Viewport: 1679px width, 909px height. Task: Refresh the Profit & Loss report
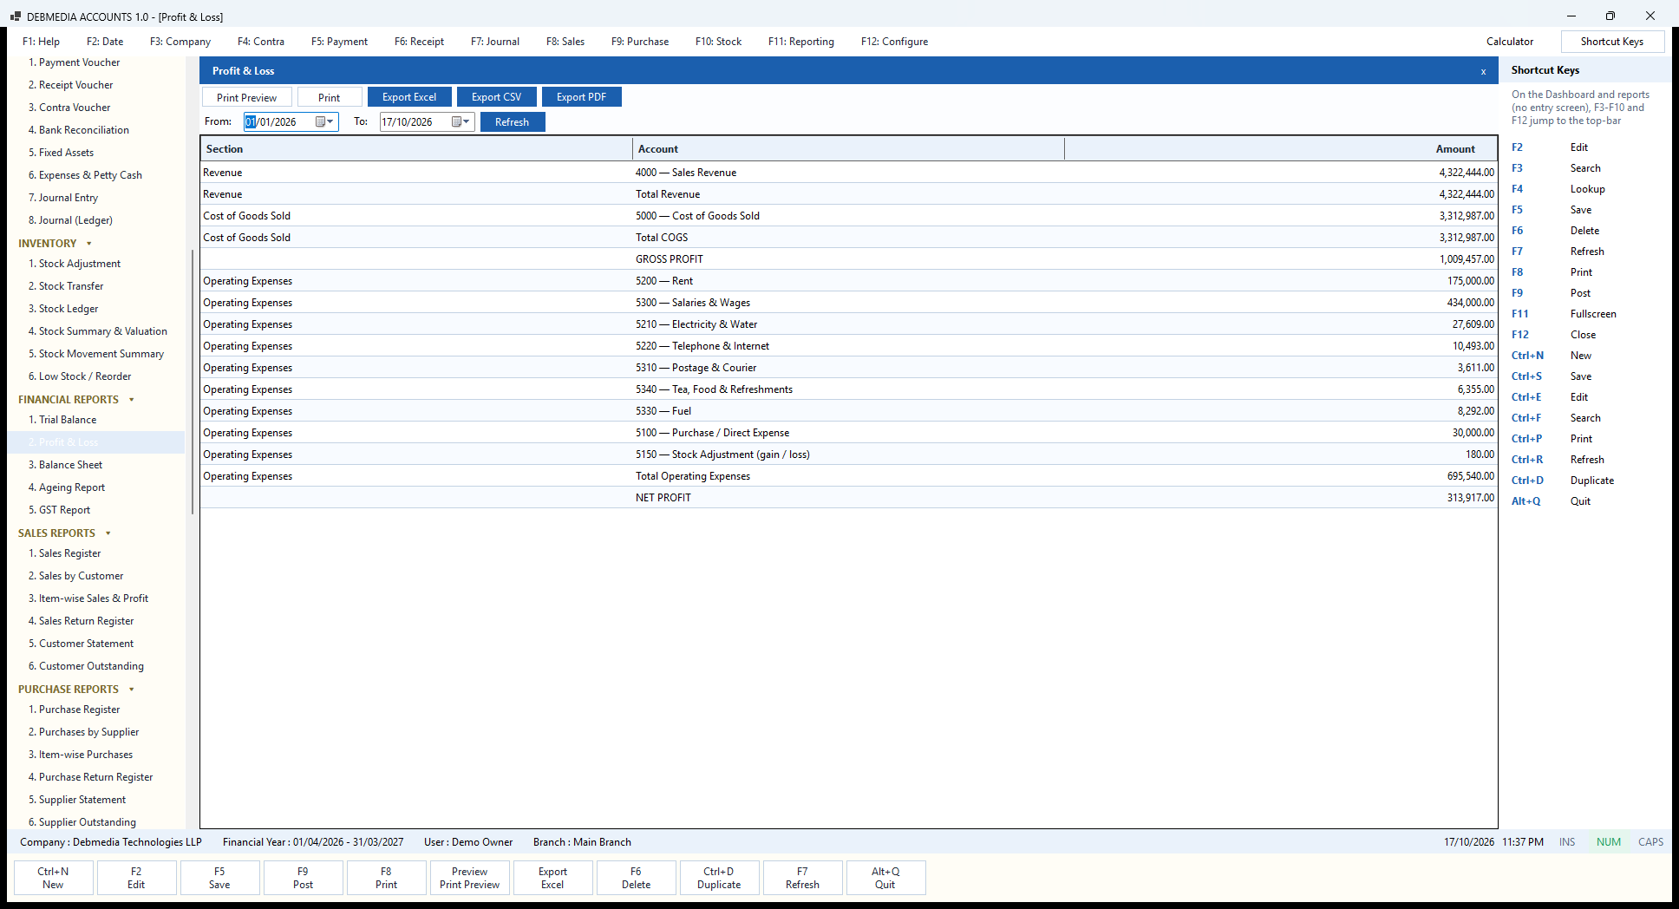point(512,122)
